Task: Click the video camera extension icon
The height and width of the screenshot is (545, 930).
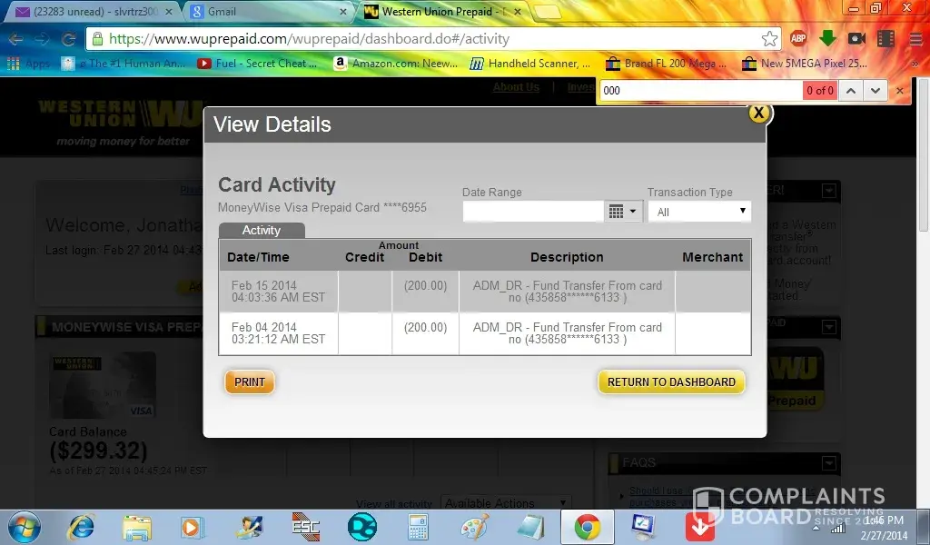Action: pyautogui.click(x=856, y=38)
